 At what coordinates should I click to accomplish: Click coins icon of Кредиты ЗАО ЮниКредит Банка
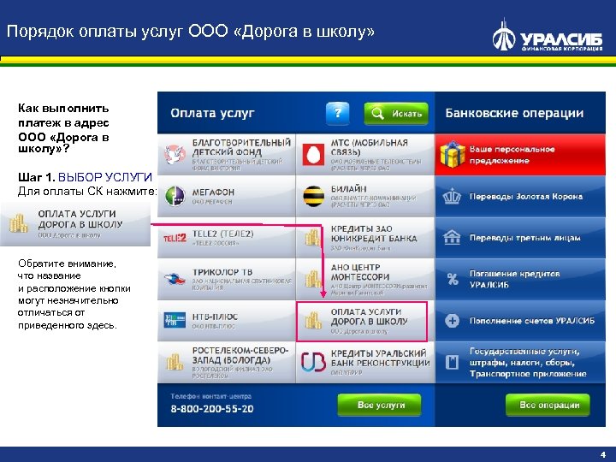313,238
